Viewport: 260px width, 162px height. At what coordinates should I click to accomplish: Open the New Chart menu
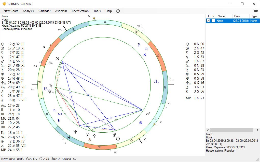pyautogui.click(x=11, y=11)
